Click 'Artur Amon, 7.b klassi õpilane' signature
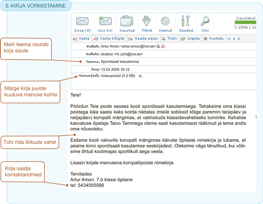Screen dimensions: 263x204 pos(101,179)
